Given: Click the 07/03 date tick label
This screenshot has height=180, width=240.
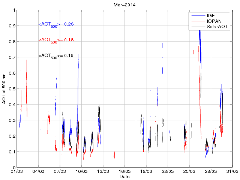Looking at the screenshot, I should [x=60, y=171].
